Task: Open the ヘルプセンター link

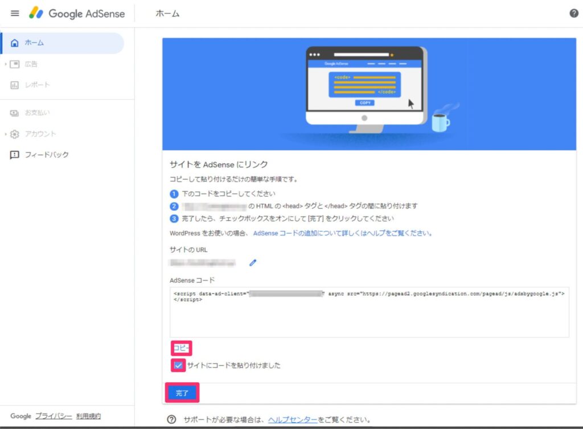Action: point(293,420)
